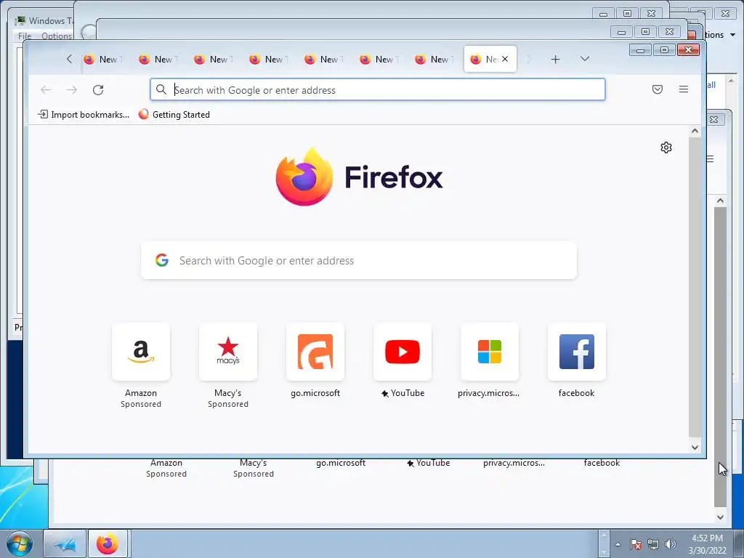
Task: Click the taskbar clock 4:52 PM
Action: [707, 544]
